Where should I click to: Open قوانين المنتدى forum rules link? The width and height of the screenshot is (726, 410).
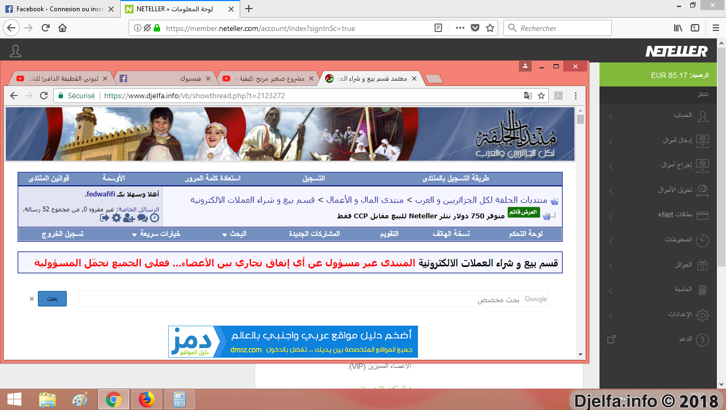click(x=49, y=178)
